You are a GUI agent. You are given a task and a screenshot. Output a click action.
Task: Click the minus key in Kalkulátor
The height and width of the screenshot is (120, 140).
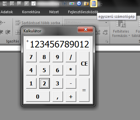[71, 83]
